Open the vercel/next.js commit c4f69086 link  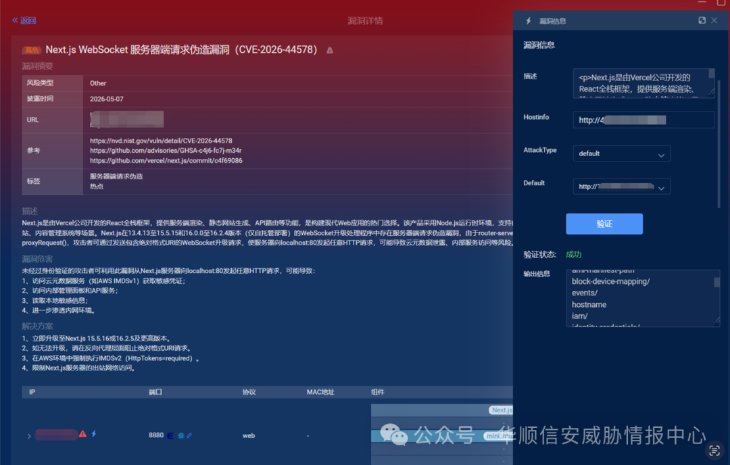[166, 161]
